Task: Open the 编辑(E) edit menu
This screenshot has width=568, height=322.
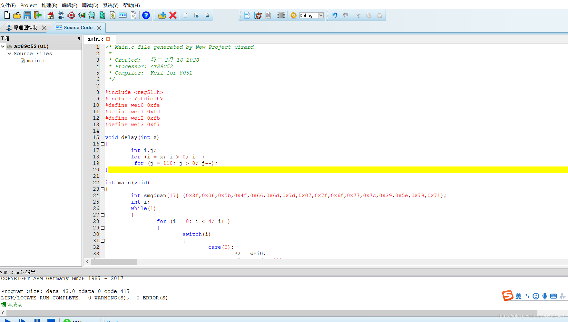Action: 70,5
